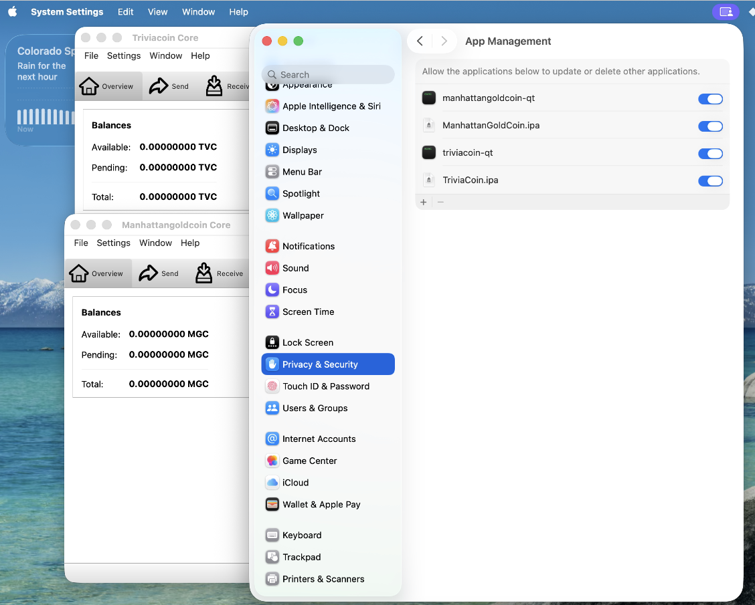The height and width of the screenshot is (605, 755).
Task: Add an application with the plus button
Action: pos(423,203)
